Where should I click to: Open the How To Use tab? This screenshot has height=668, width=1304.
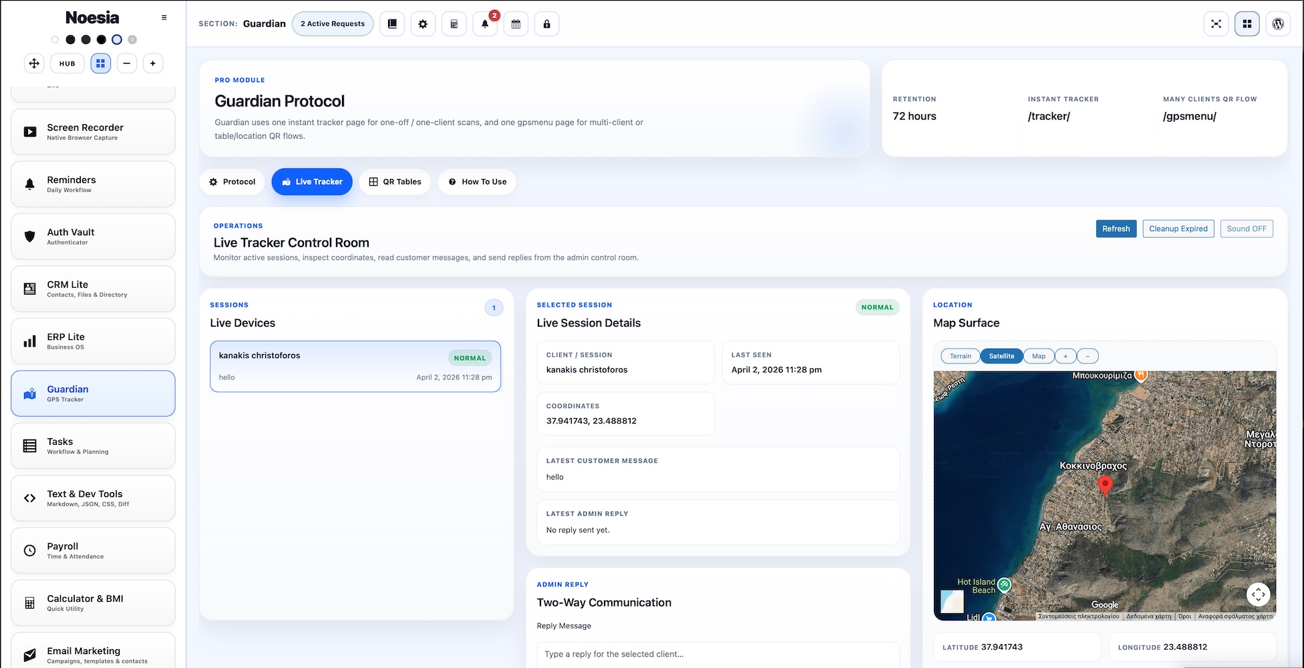click(x=477, y=182)
